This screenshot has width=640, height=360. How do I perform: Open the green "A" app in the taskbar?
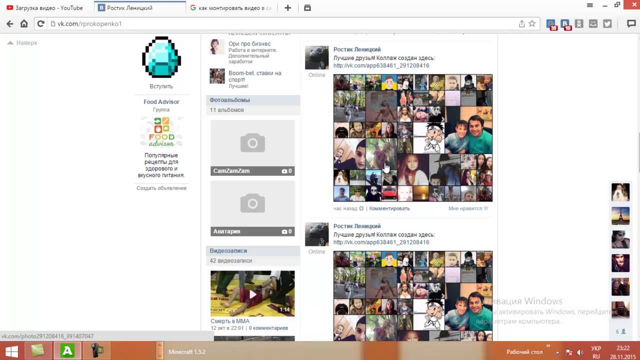pyautogui.click(x=67, y=351)
